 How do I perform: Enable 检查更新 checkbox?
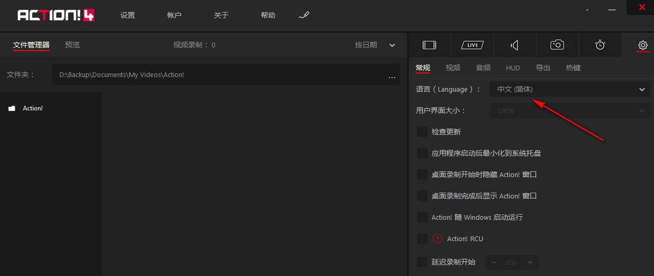[x=422, y=132]
